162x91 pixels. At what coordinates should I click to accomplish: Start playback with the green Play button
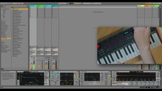click(68, 3)
